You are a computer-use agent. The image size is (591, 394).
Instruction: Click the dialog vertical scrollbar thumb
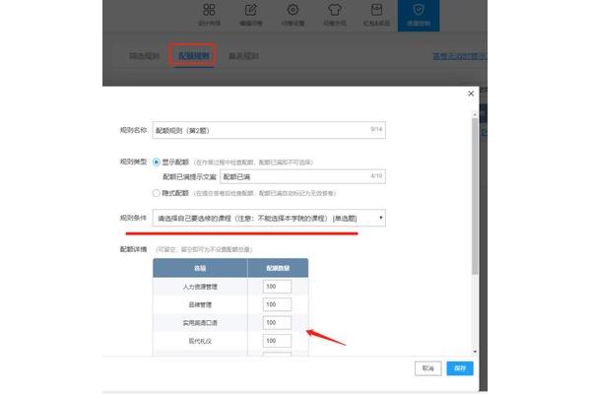[x=475, y=196]
